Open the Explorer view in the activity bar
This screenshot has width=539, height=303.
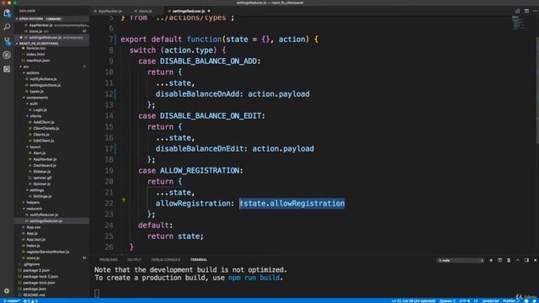[x=7, y=13]
